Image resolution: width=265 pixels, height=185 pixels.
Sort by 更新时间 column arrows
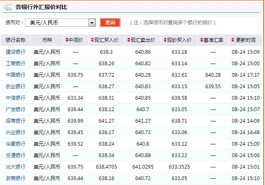233,40
